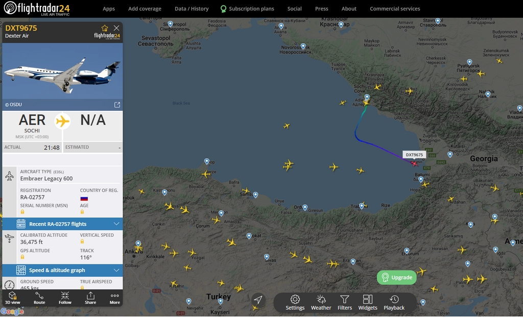This screenshot has width=523, height=318.
Task: Open the Apps menu
Action: click(x=109, y=9)
